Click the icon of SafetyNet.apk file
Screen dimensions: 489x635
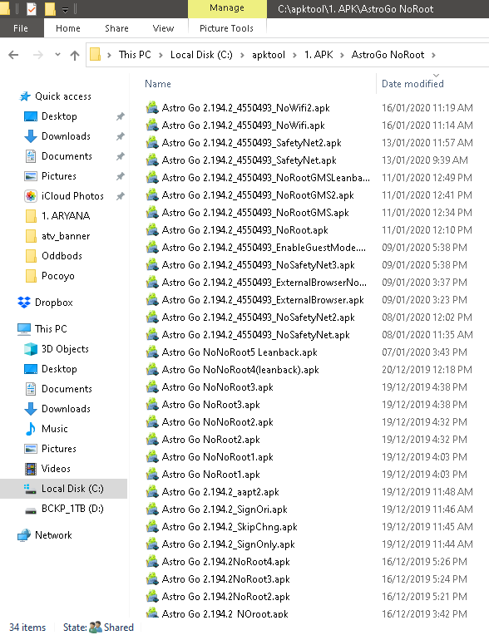click(x=152, y=160)
